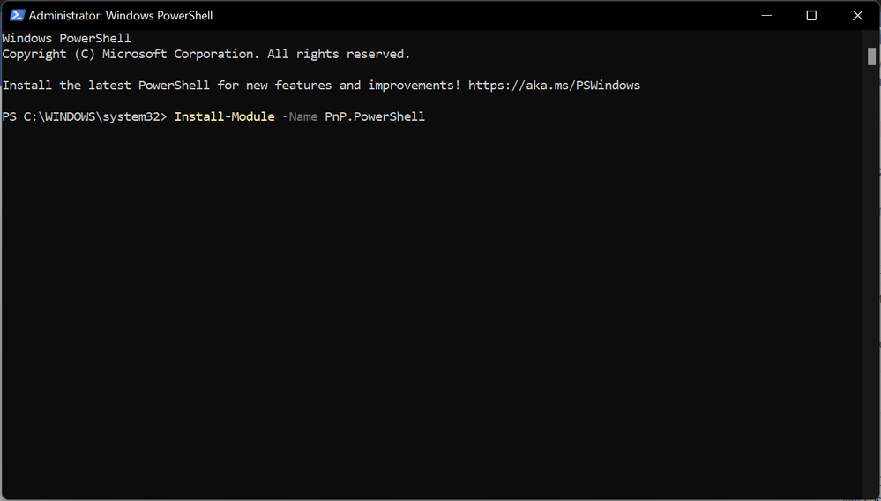The width and height of the screenshot is (881, 501).
Task: Maximize the PowerShell window
Action: pos(811,15)
